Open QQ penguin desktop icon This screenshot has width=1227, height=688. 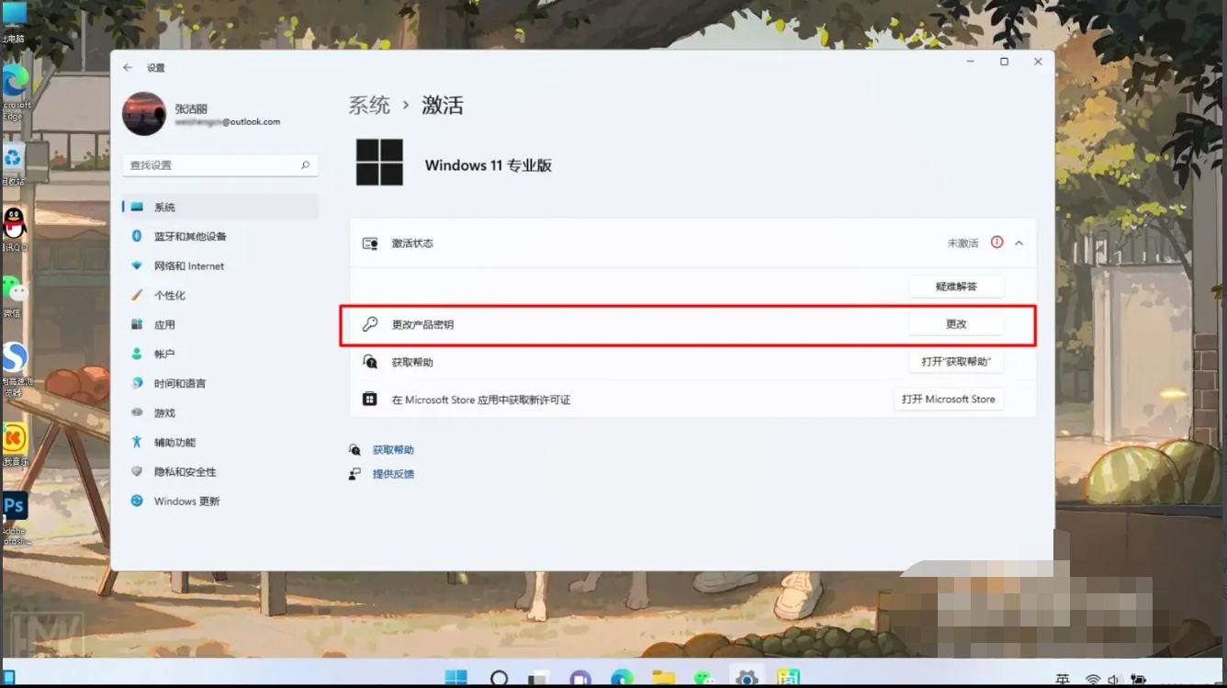click(x=15, y=222)
